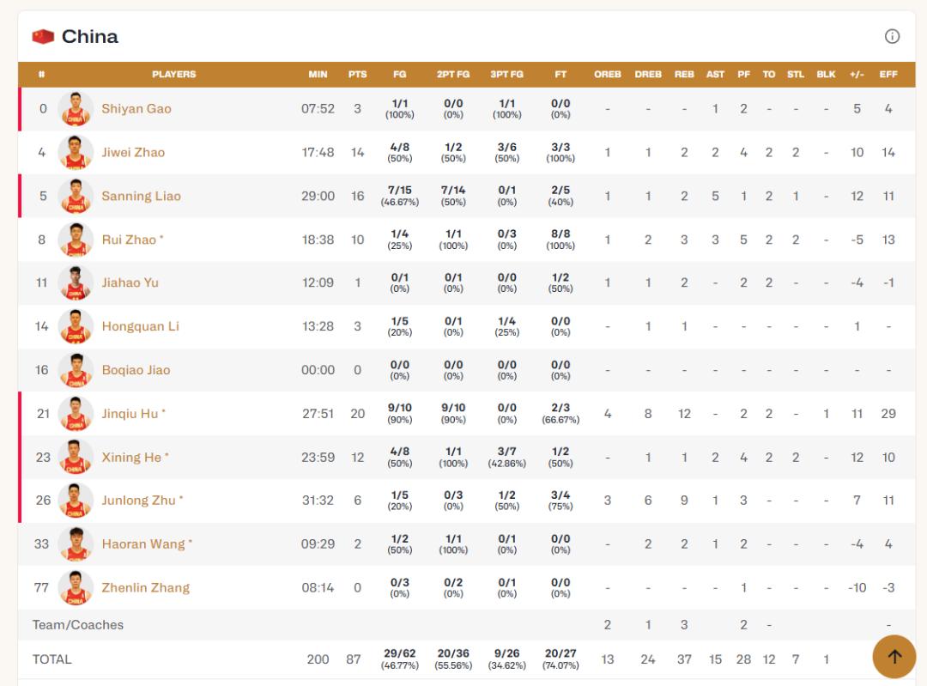Click the EFF column header

[x=888, y=75]
